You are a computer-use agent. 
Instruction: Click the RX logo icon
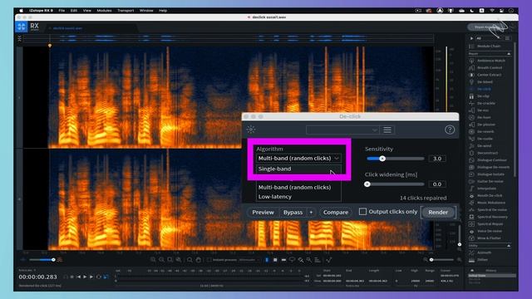click(22, 27)
